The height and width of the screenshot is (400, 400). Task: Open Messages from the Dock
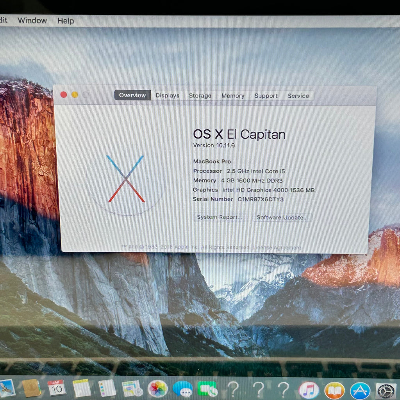point(183,389)
